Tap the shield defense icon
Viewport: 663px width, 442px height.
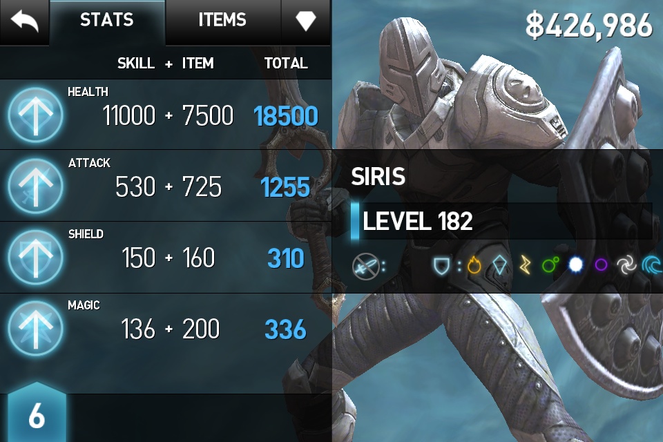[441, 266]
